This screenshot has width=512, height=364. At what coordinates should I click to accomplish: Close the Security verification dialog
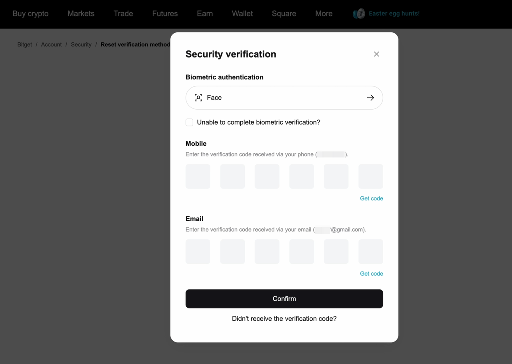click(x=376, y=54)
